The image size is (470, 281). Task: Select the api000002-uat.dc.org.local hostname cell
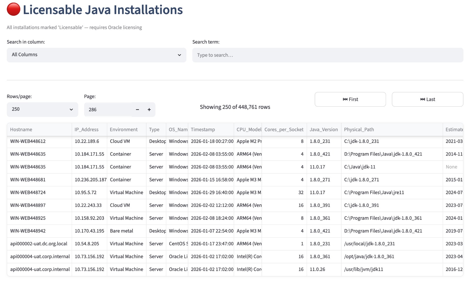point(39,244)
